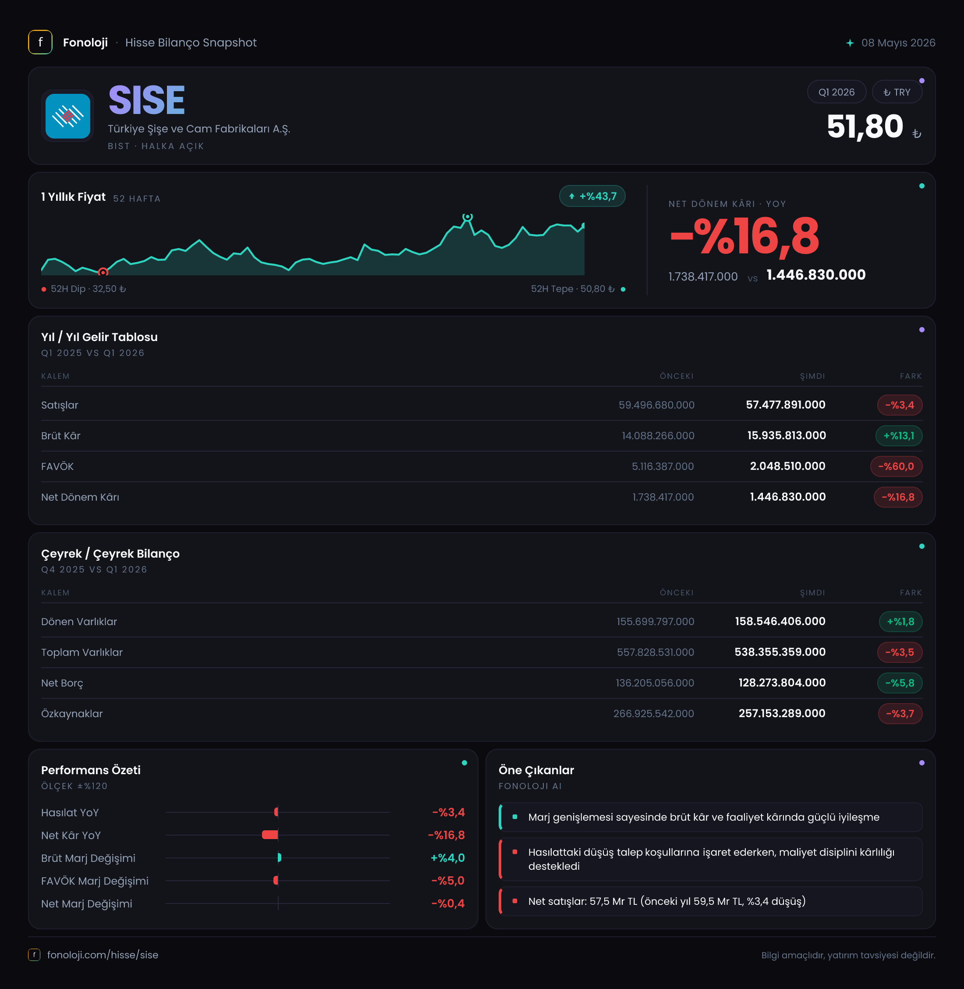This screenshot has height=989, width=964.
Task: Click the current sales value 57.477.891.000
Action: point(785,405)
